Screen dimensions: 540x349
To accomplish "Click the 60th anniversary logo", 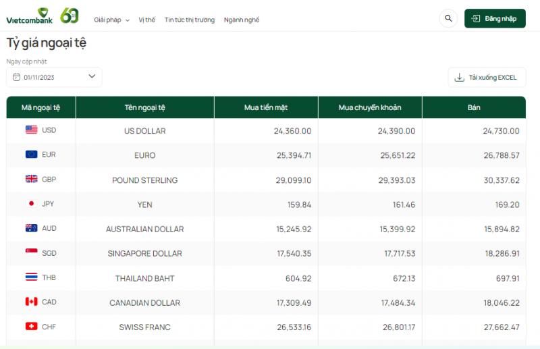I will click(x=70, y=15).
